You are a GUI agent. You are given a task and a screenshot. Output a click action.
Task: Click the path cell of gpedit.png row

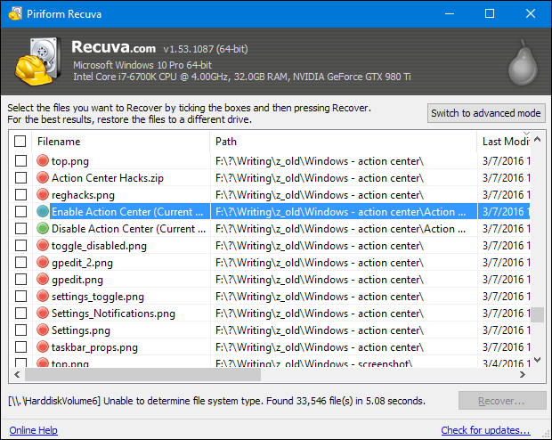[x=344, y=280]
